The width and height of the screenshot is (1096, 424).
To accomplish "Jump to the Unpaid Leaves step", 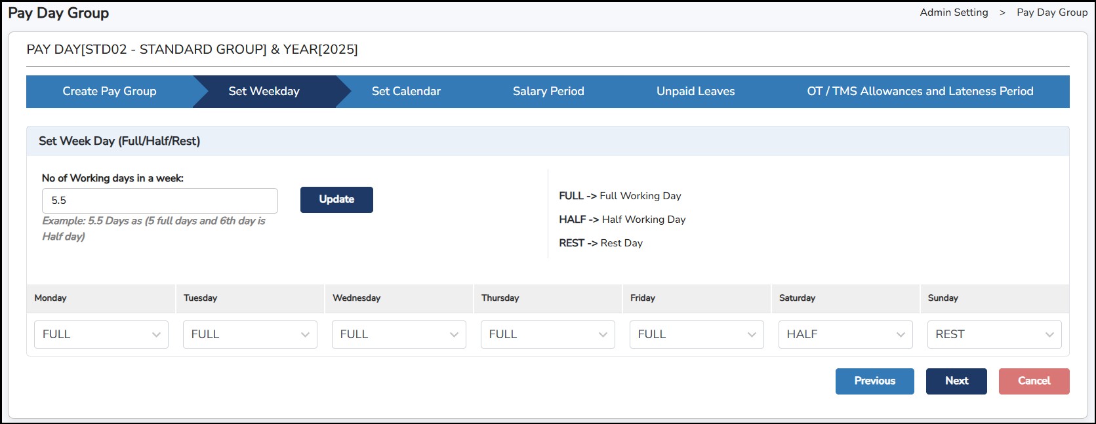I will click(x=695, y=91).
